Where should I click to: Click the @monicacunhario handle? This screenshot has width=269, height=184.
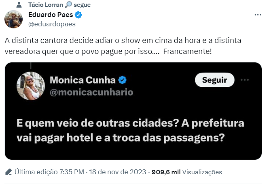click(91, 92)
